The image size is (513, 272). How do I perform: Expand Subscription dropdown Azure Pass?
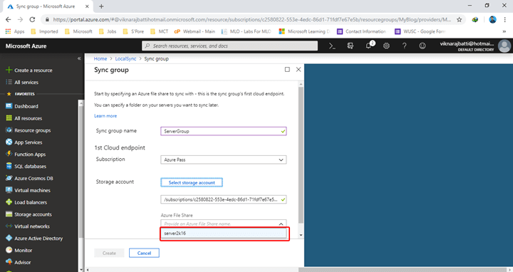(224, 160)
